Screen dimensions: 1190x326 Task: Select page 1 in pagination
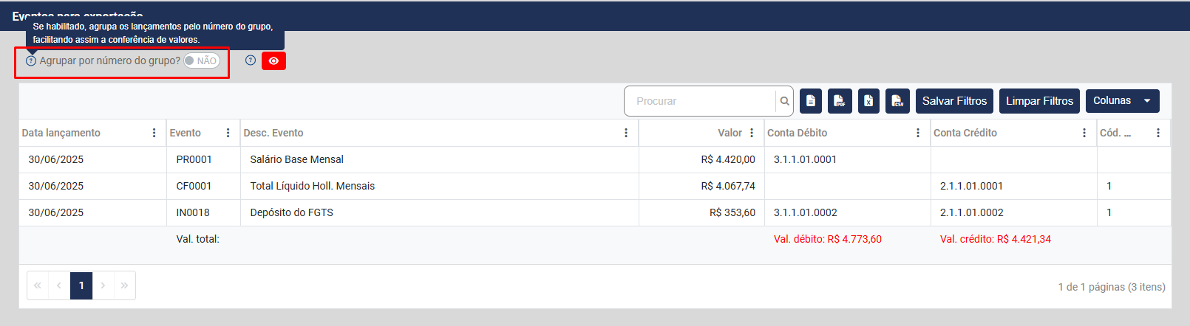click(x=81, y=285)
